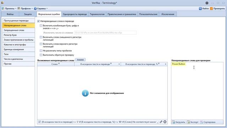Open the Профили dropdown menu
The height and width of the screenshot is (128, 227).
25,9
